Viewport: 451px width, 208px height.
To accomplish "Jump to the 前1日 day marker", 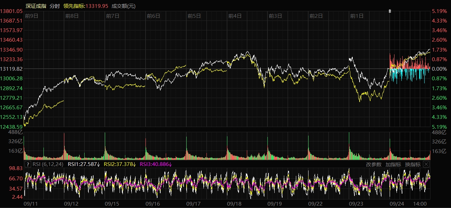I will click(x=357, y=16).
